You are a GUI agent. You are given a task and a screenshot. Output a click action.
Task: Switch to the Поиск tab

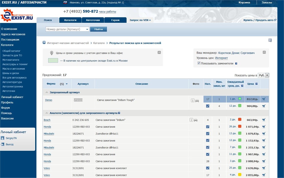click(x=48, y=20)
